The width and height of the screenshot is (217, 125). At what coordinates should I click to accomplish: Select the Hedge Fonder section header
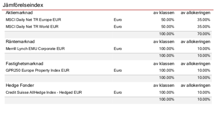(x=20, y=86)
